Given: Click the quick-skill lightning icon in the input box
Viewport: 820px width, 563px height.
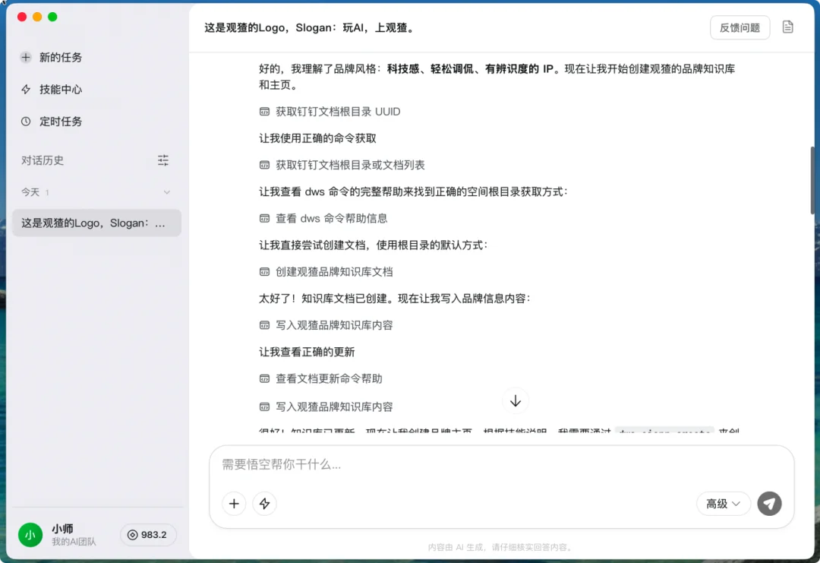Looking at the screenshot, I should pyautogui.click(x=264, y=504).
